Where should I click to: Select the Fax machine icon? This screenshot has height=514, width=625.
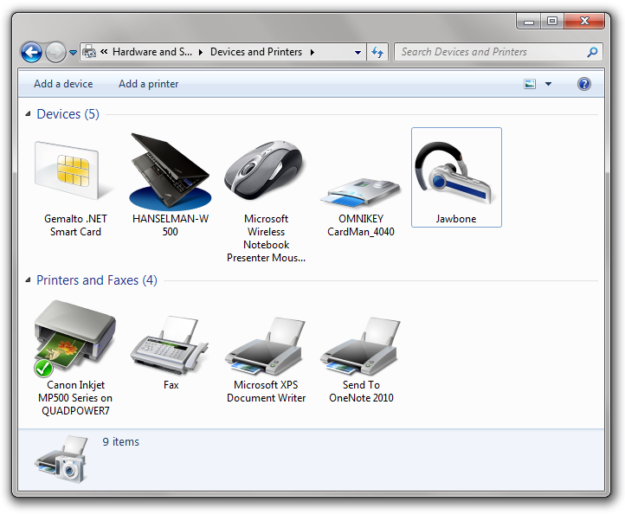pyautogui.click(x=170, y=345)
